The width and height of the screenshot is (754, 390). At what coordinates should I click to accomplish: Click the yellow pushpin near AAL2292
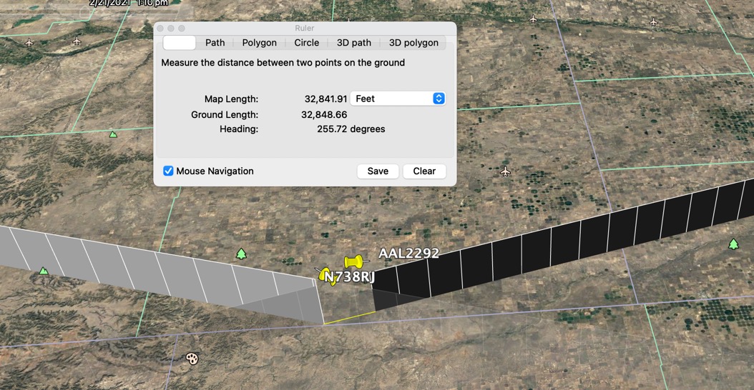click(x=353, y=262)
